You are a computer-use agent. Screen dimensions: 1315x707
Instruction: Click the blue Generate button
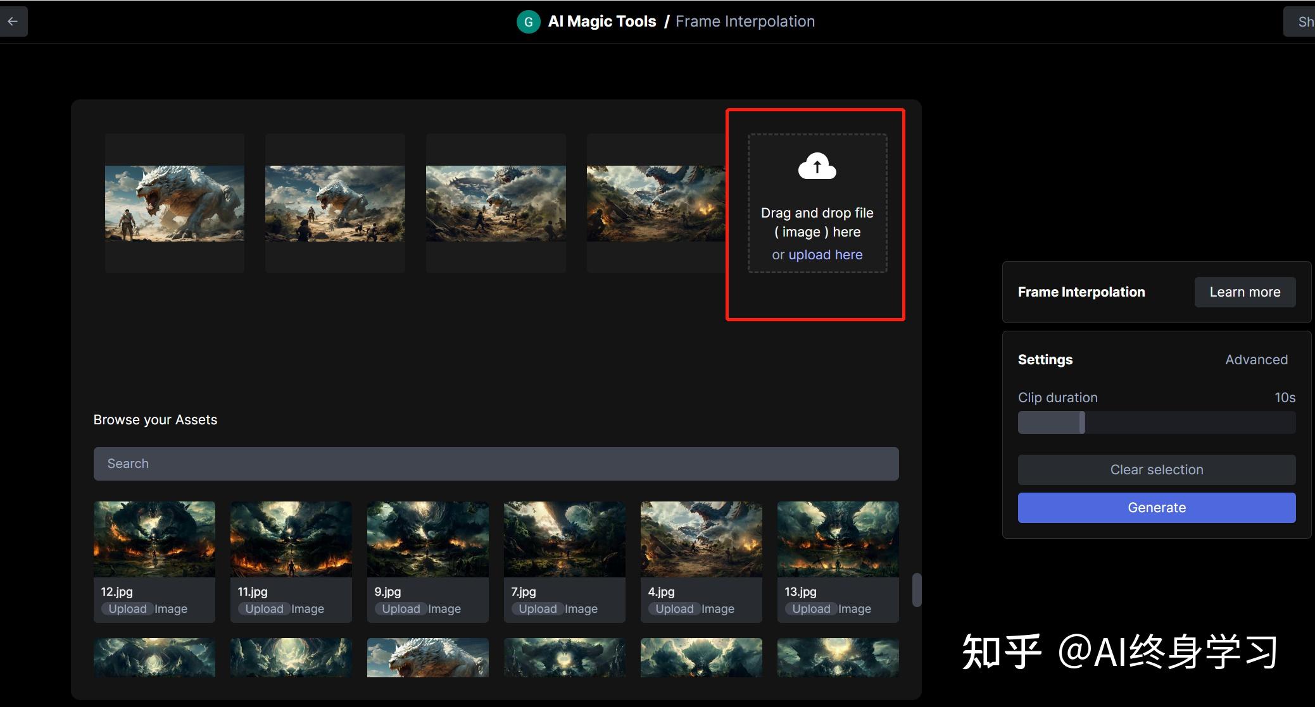[1156, 508]
